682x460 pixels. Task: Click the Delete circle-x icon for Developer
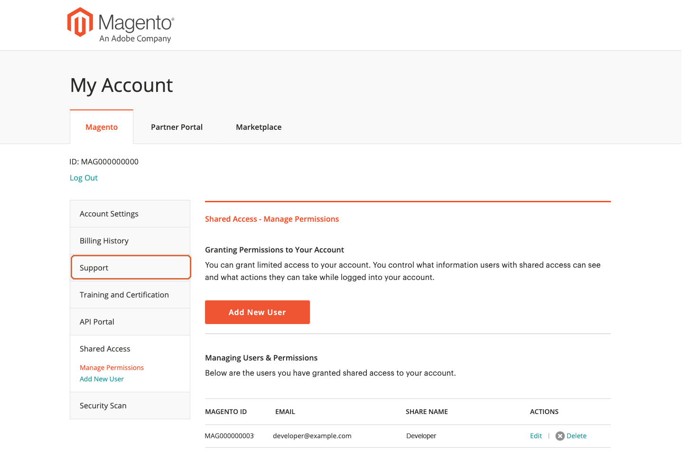pyautogui.click(x=560, y=436)
